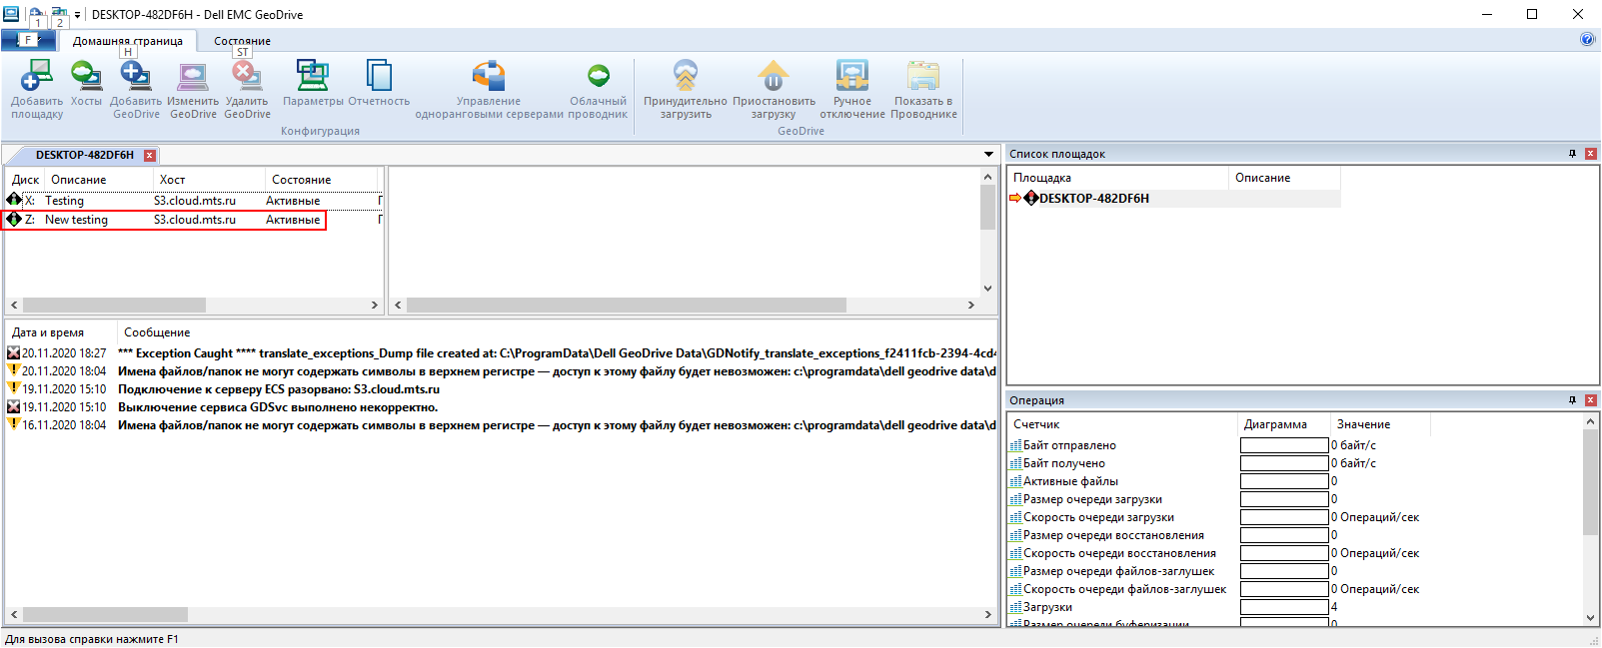Open Облачный проводник
Image resolution: width=1602 pixels, height=648 pixels.
click(598, 77)
